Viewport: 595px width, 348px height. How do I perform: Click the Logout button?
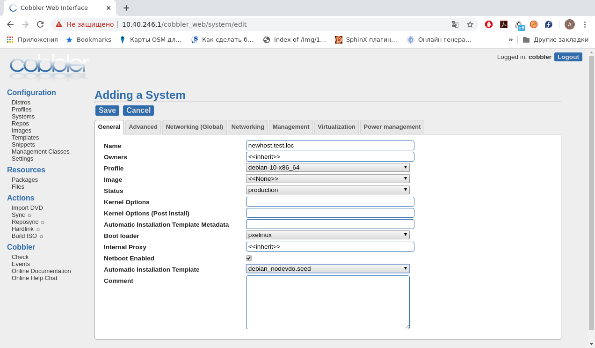coord(568,57)
